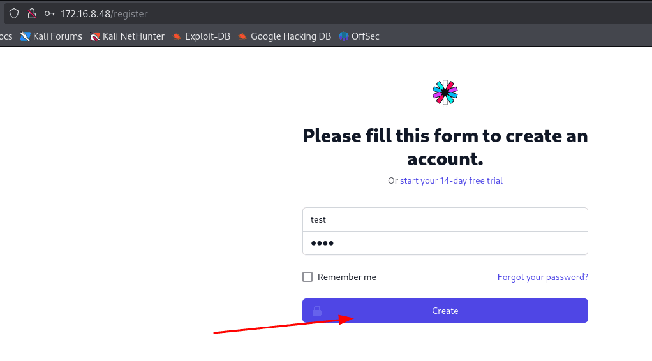The height and width of the screenshot is (361, 652).
Task: Click the Google Hacking DB bookmark icon
Action: point(243,36)
